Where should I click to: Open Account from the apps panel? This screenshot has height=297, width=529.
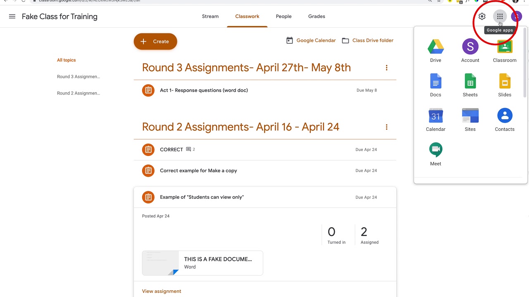coord(470,51)
